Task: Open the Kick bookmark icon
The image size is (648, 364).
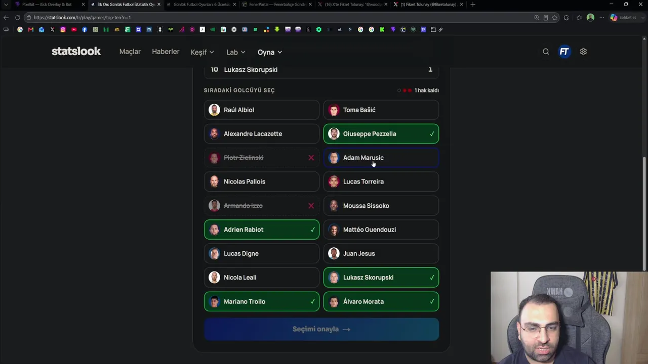Action: click(x=382, y=29)
